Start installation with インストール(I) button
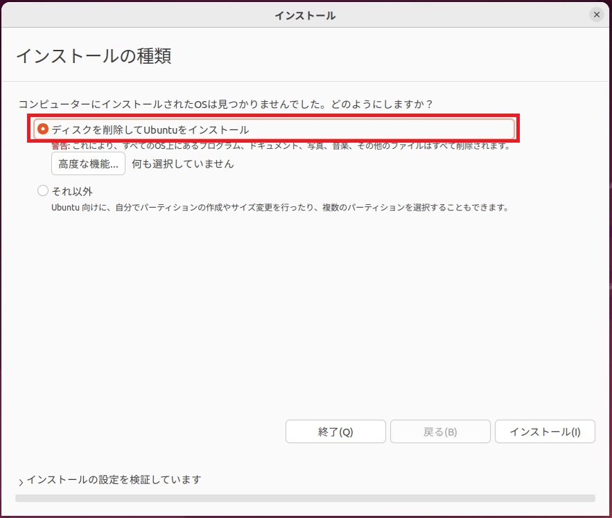The height and width of the screenshot is (518, 612). coord(545,431)
